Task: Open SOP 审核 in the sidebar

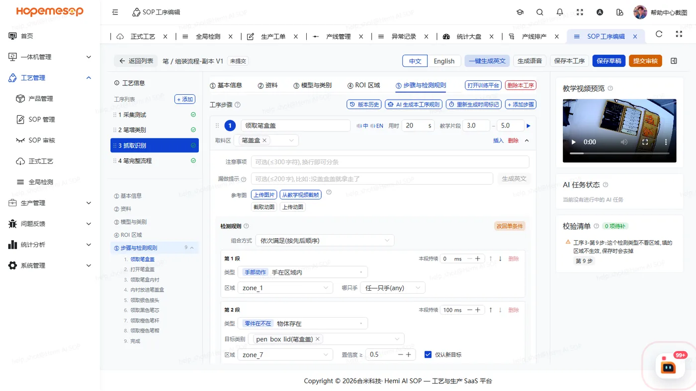Action: click(x=42, y=140)
